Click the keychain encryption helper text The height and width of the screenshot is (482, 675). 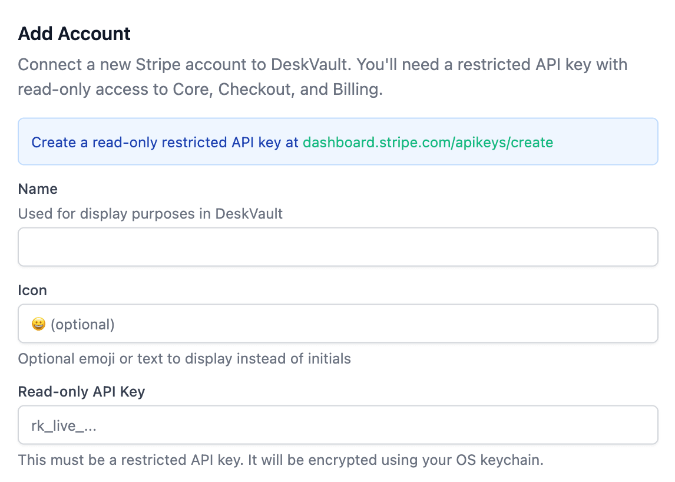point(280,460)
